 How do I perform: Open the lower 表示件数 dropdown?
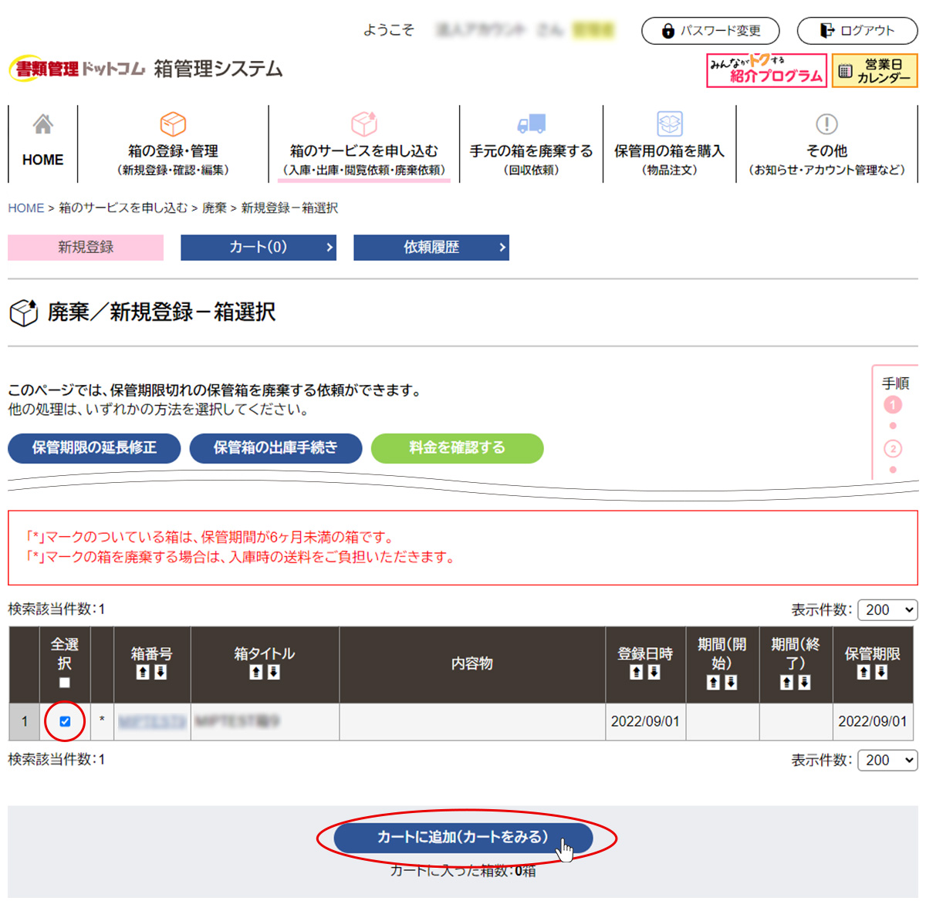tap(887, 761)
